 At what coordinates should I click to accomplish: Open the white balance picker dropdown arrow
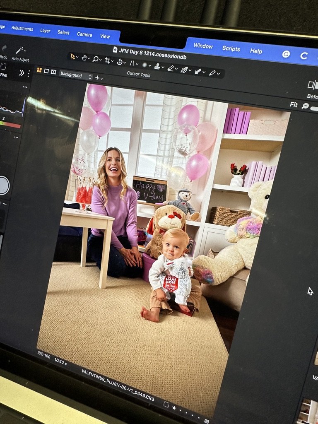point(218,74)
